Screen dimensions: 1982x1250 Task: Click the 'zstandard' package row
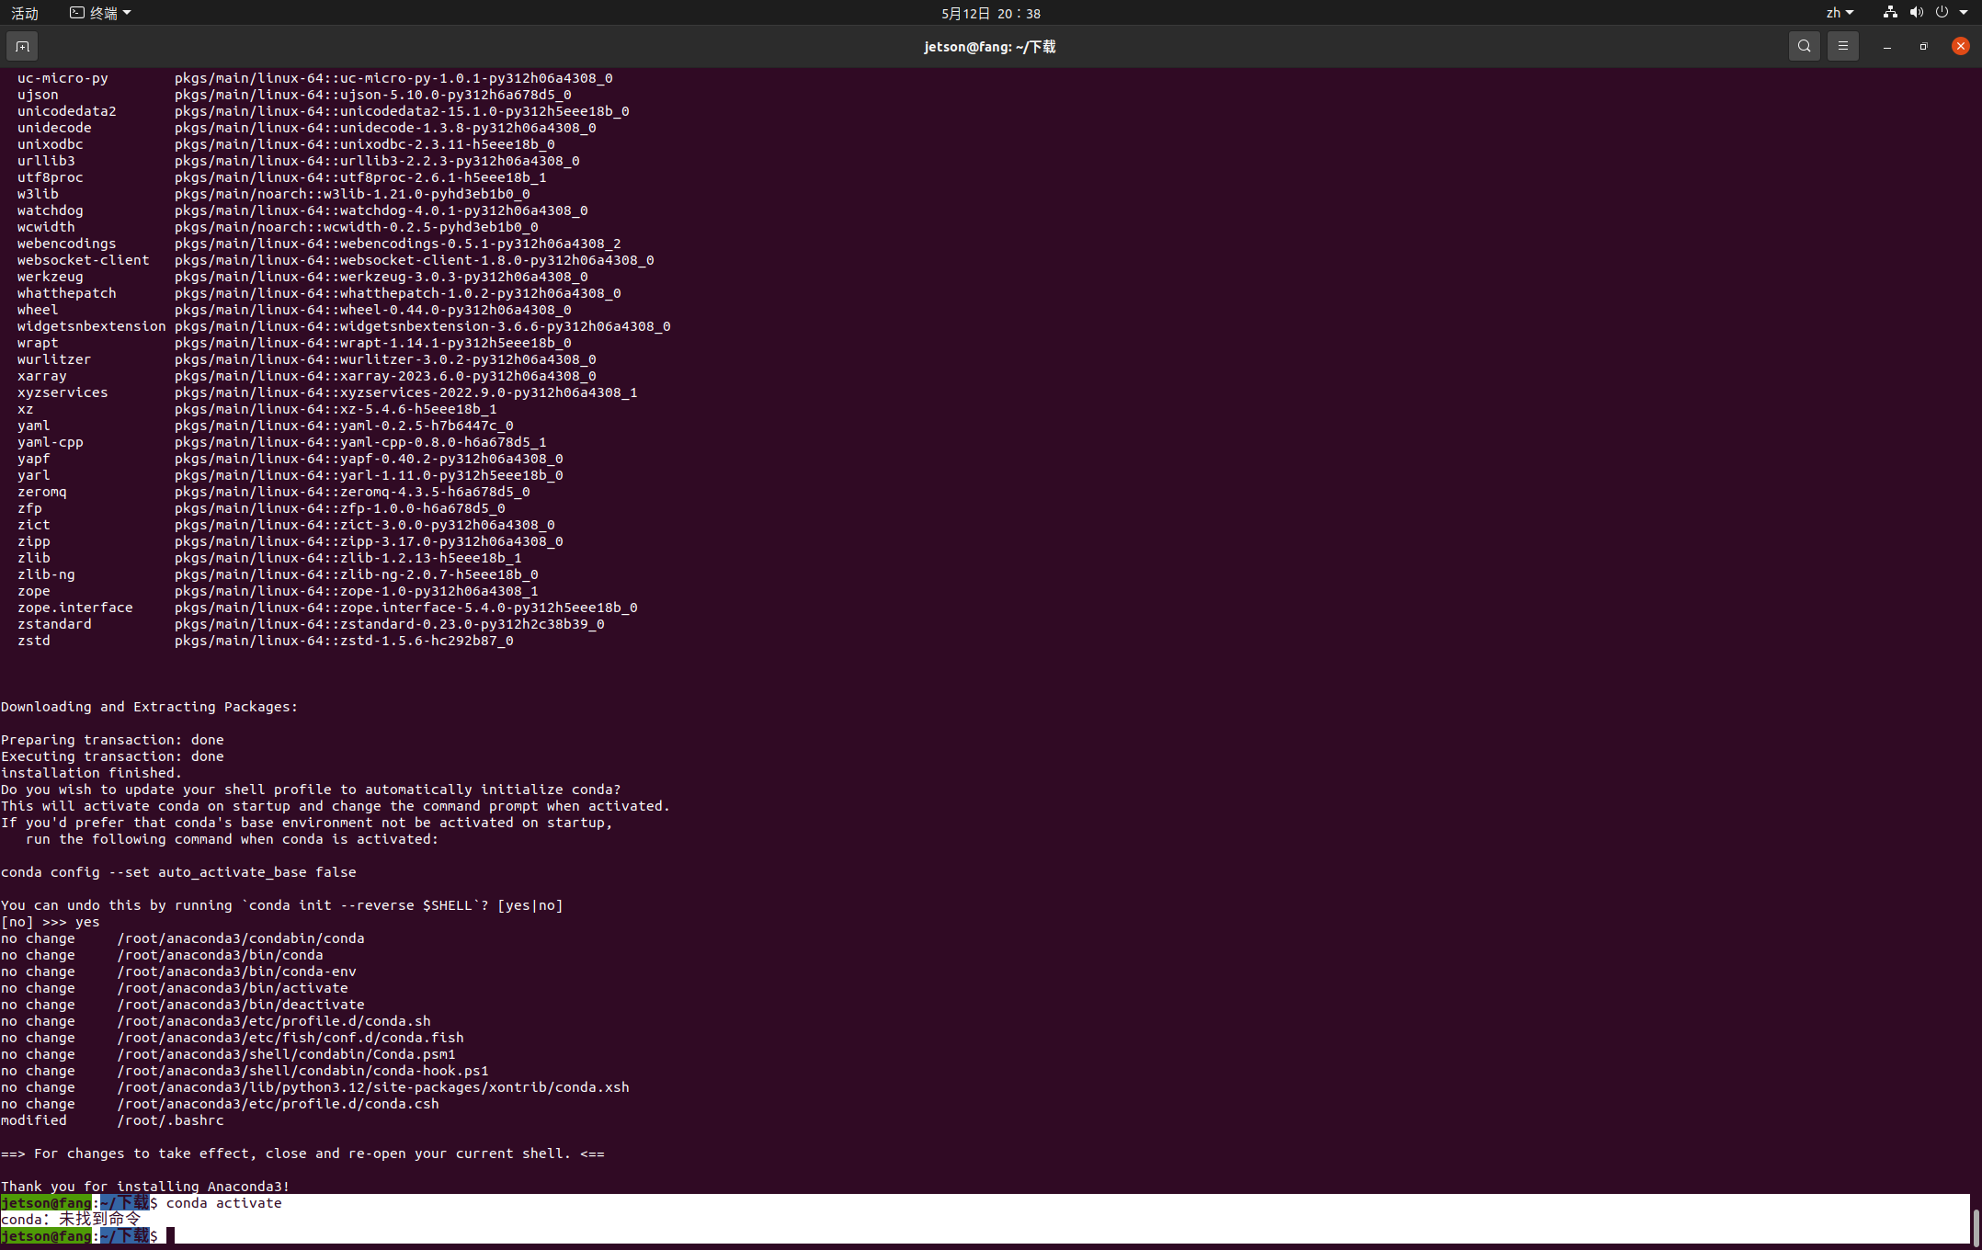coord(311,624)
